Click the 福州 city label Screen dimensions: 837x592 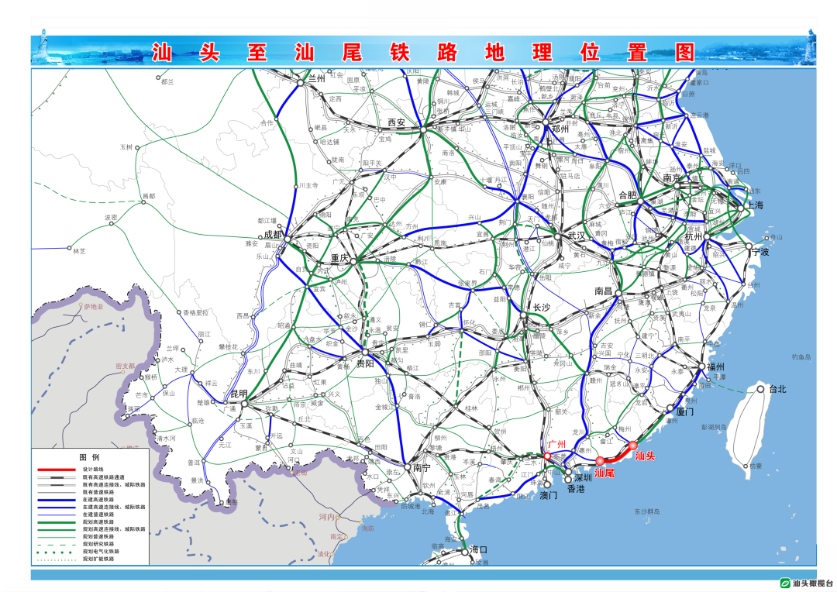tap(716, 367)
